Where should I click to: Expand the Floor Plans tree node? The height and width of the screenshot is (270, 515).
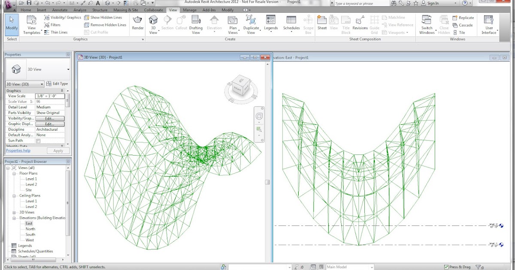tap(14, 173)
